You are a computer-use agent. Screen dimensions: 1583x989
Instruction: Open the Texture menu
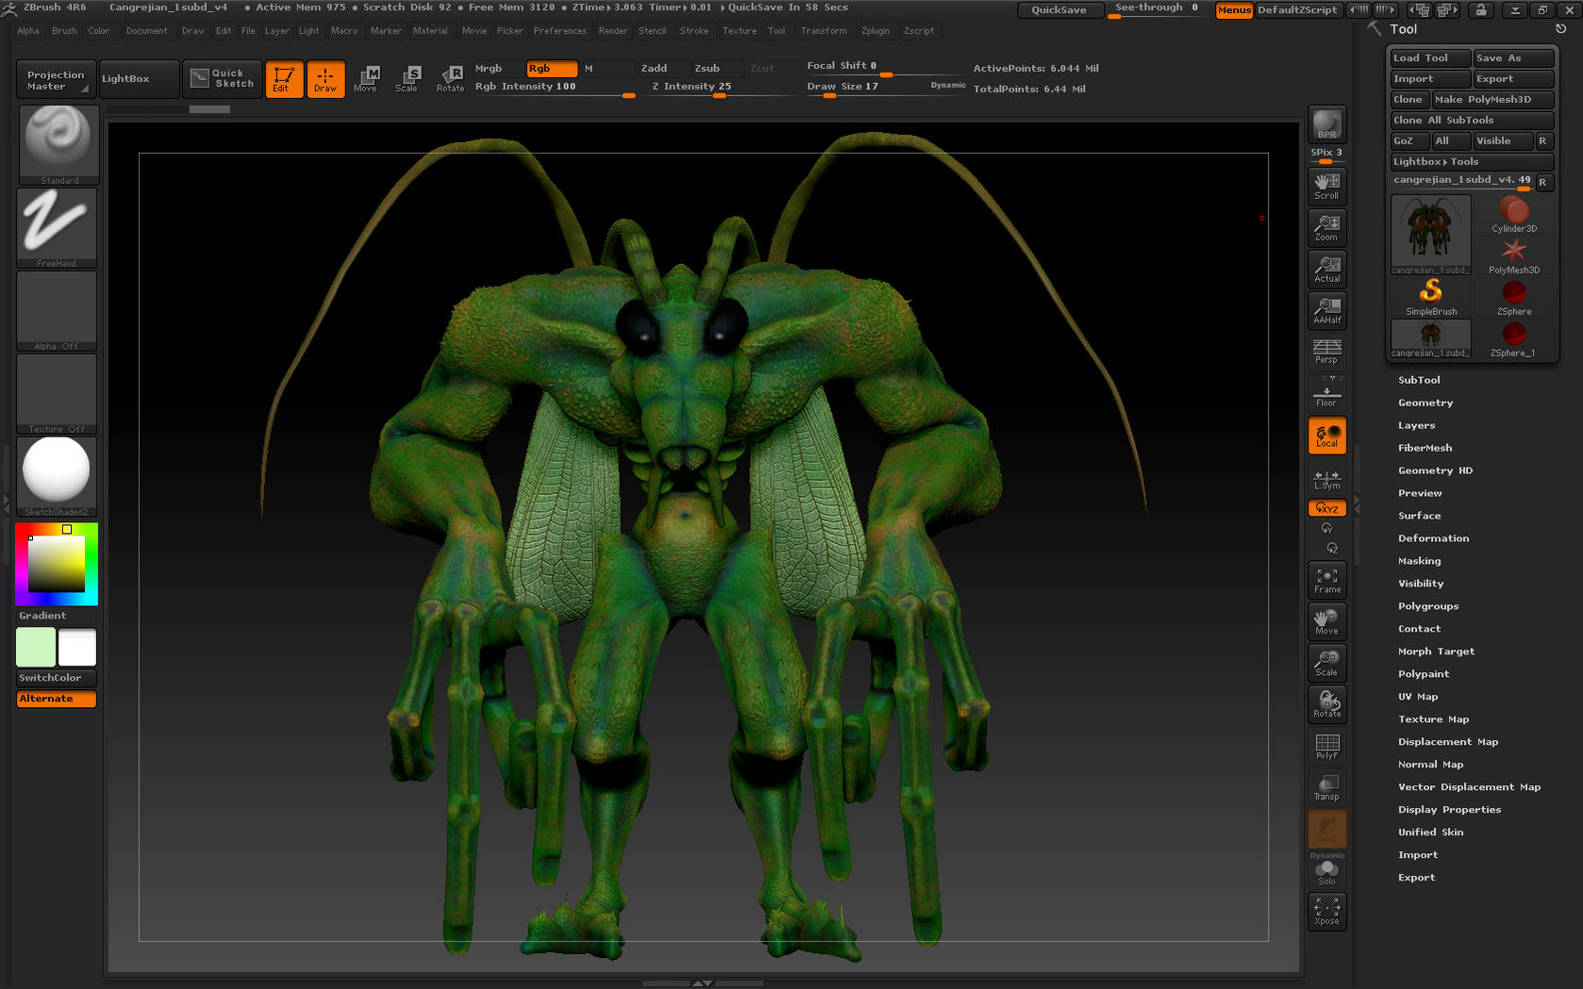click(740, 30)
